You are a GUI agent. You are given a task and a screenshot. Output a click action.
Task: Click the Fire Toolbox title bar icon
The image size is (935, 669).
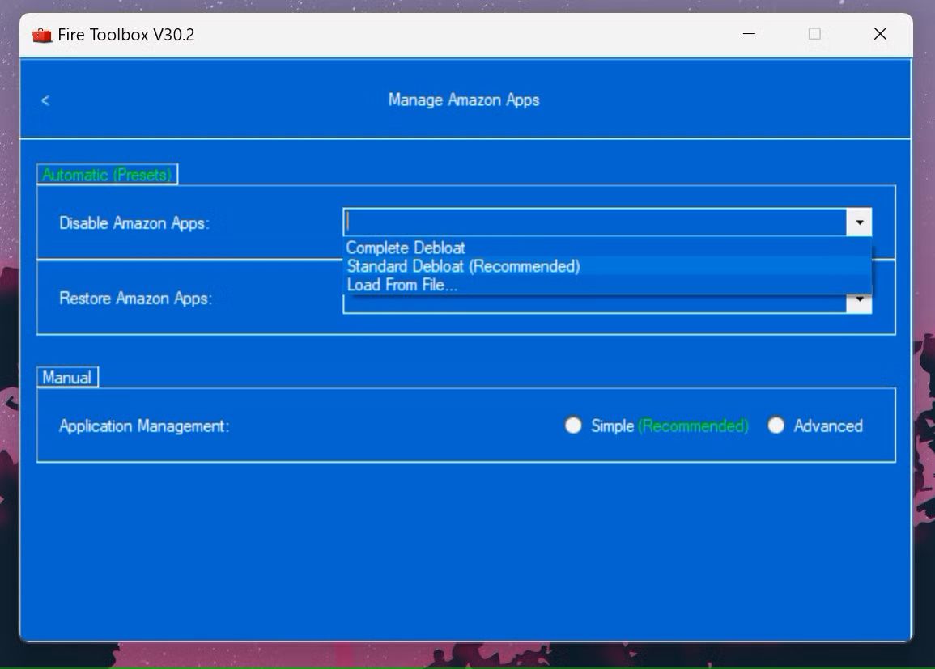point(41,35)
